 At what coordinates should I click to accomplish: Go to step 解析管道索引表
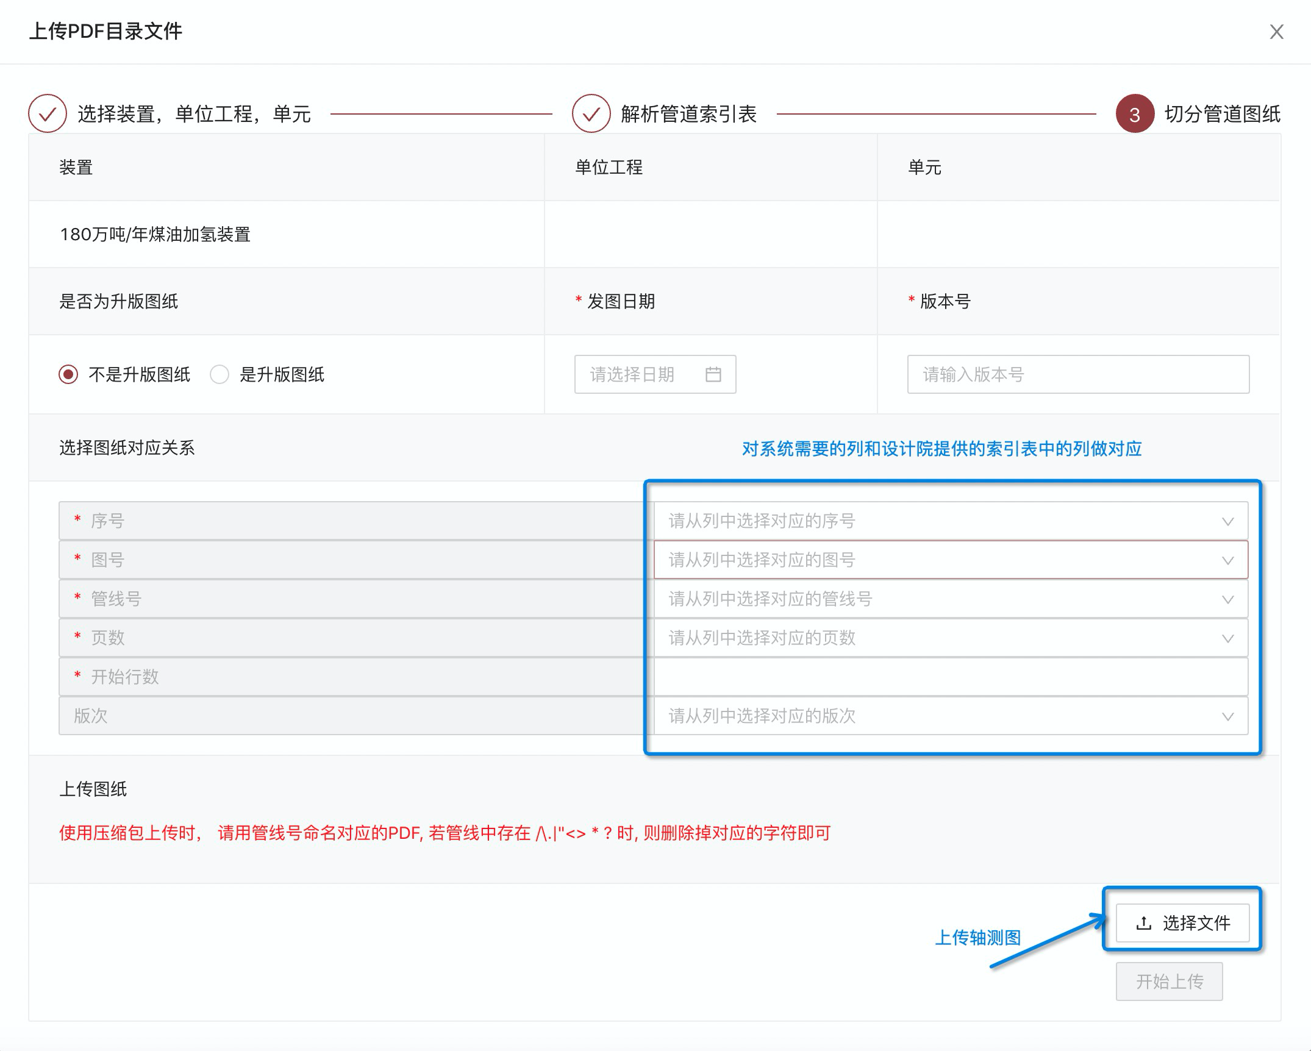[688, 114]
